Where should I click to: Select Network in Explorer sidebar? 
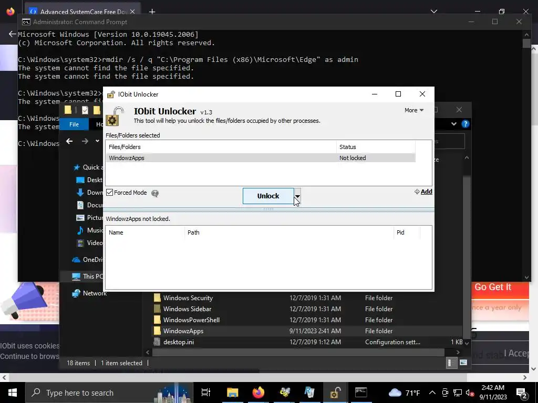(89, 293)
